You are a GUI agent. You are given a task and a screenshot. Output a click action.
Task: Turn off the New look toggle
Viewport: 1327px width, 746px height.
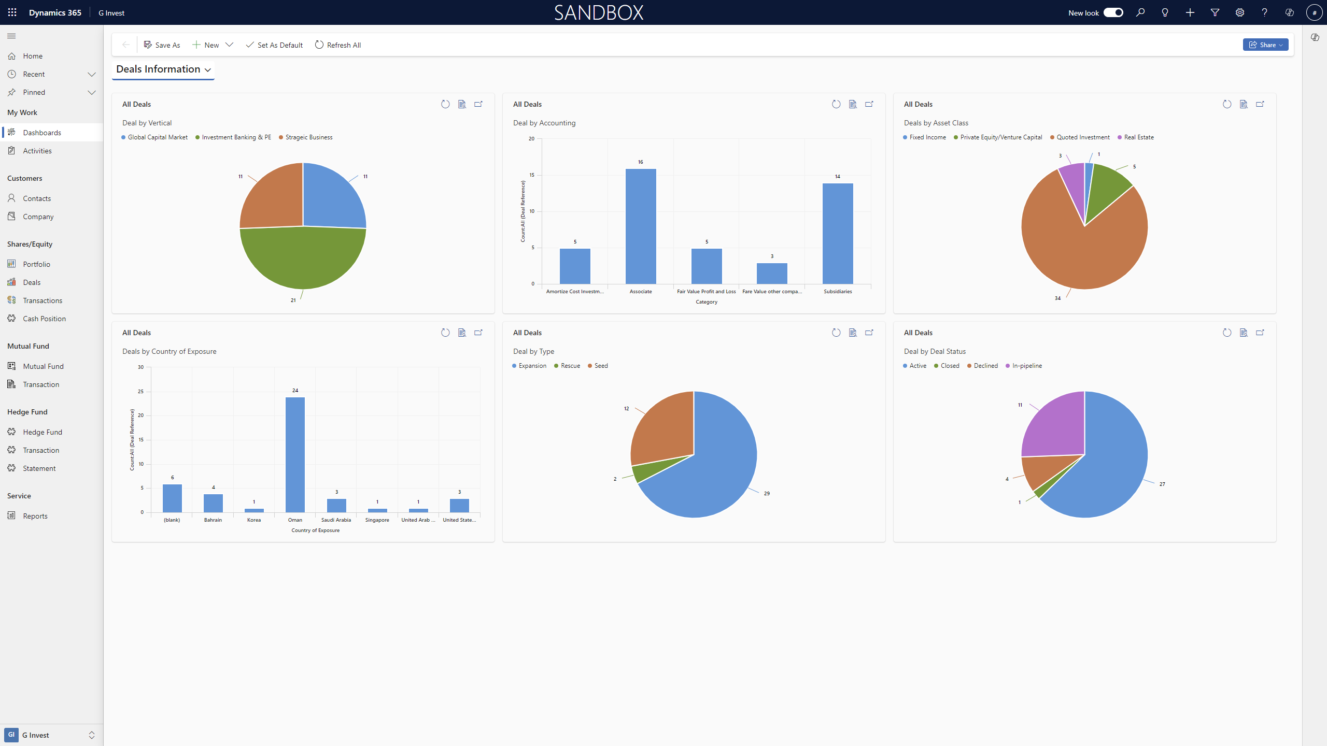pyautogui.click(x=1113, y=13)
